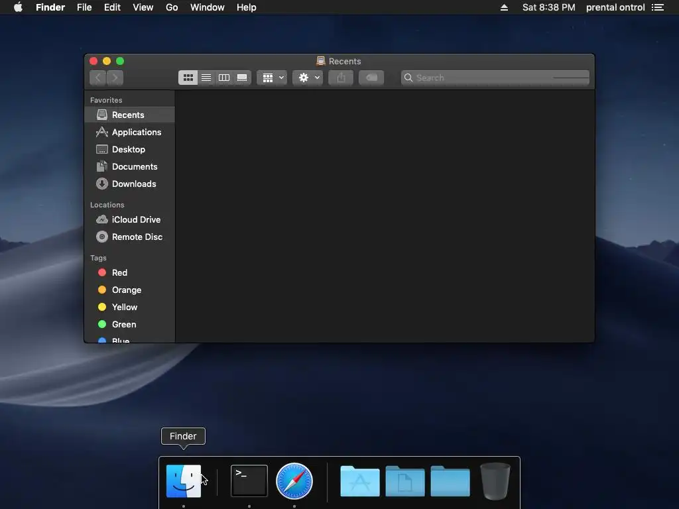Select Recents in the sidebar
The image size is (679, 509).
tap(129, 115)
